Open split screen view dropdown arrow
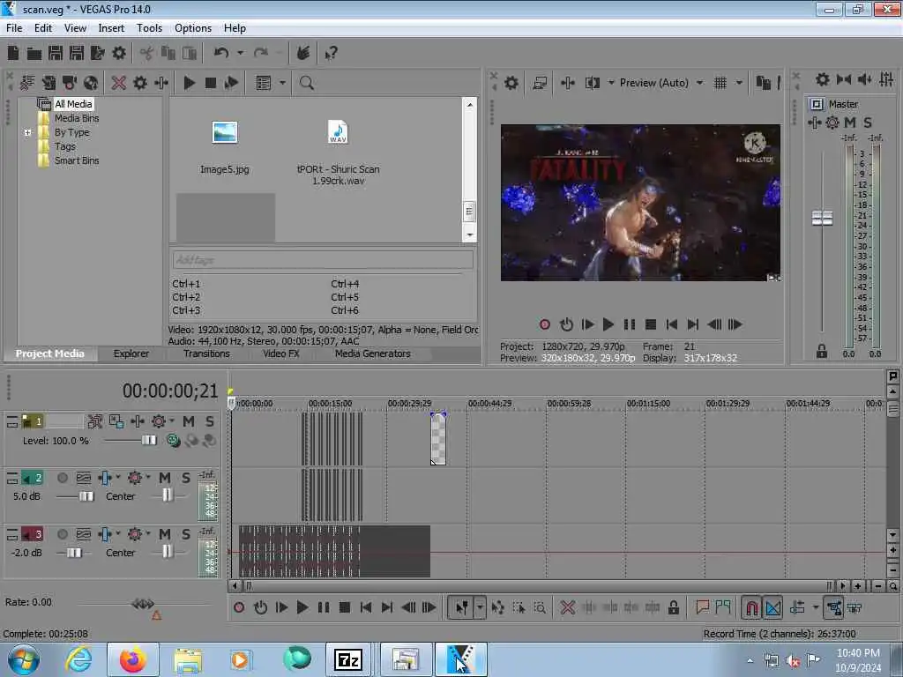903x677 pixels. (611, 83)
